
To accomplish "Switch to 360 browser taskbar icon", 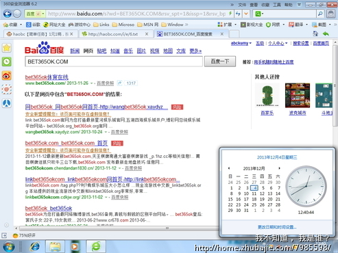I will (x=96, y=247).
